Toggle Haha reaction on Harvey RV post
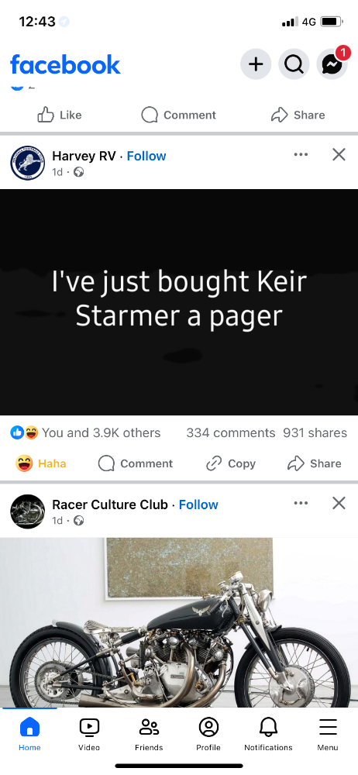 (x=40, y=463)
